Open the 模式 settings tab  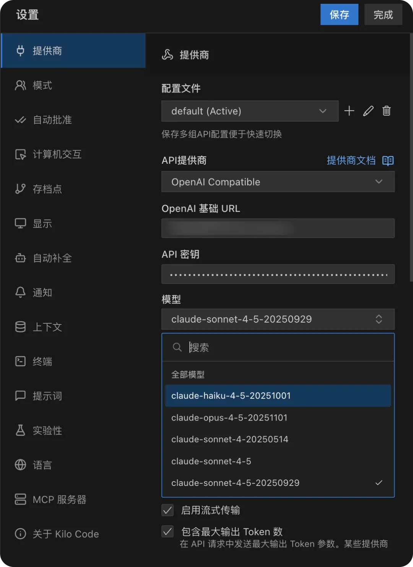(73, 85)
